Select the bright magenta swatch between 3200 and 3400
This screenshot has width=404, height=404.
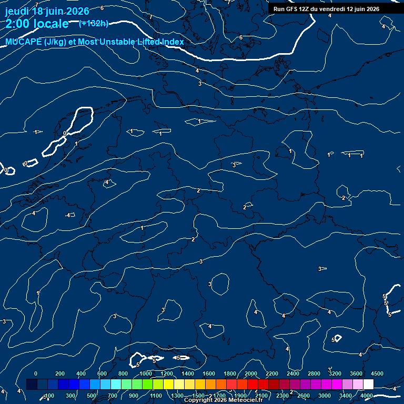tap(337, 384)
